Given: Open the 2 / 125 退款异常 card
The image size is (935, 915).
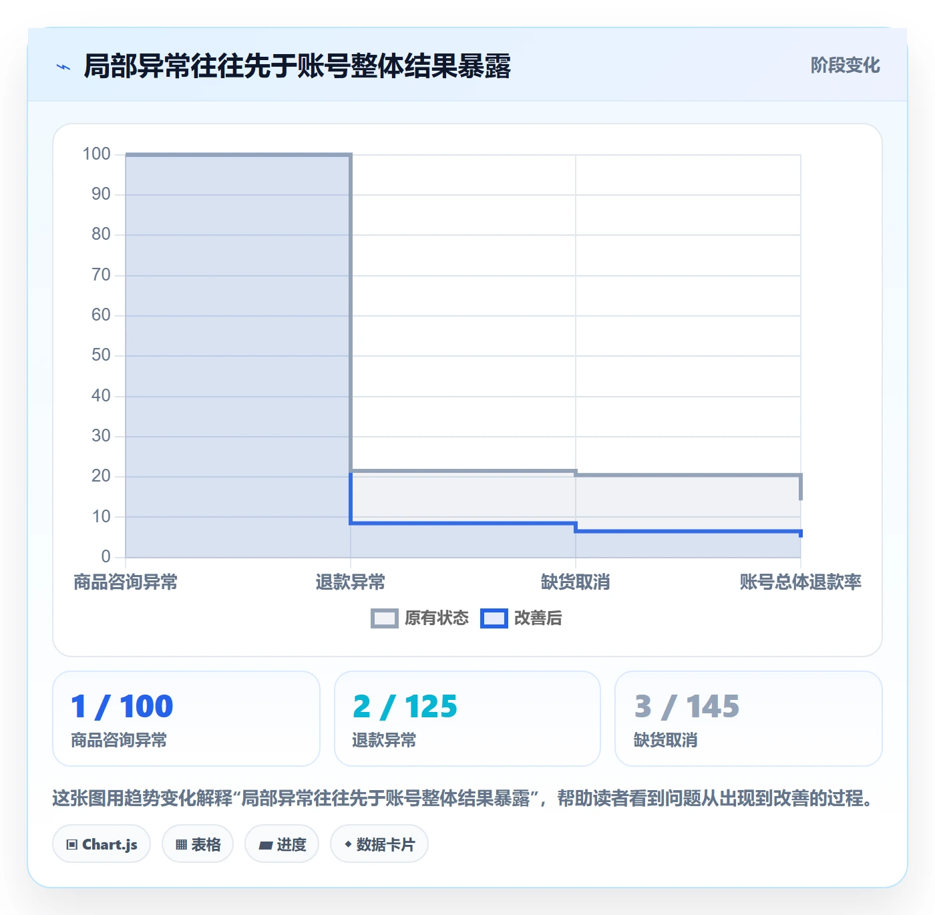Looking at the screenshot, I should pyautogui.click(x=467, y=719).
